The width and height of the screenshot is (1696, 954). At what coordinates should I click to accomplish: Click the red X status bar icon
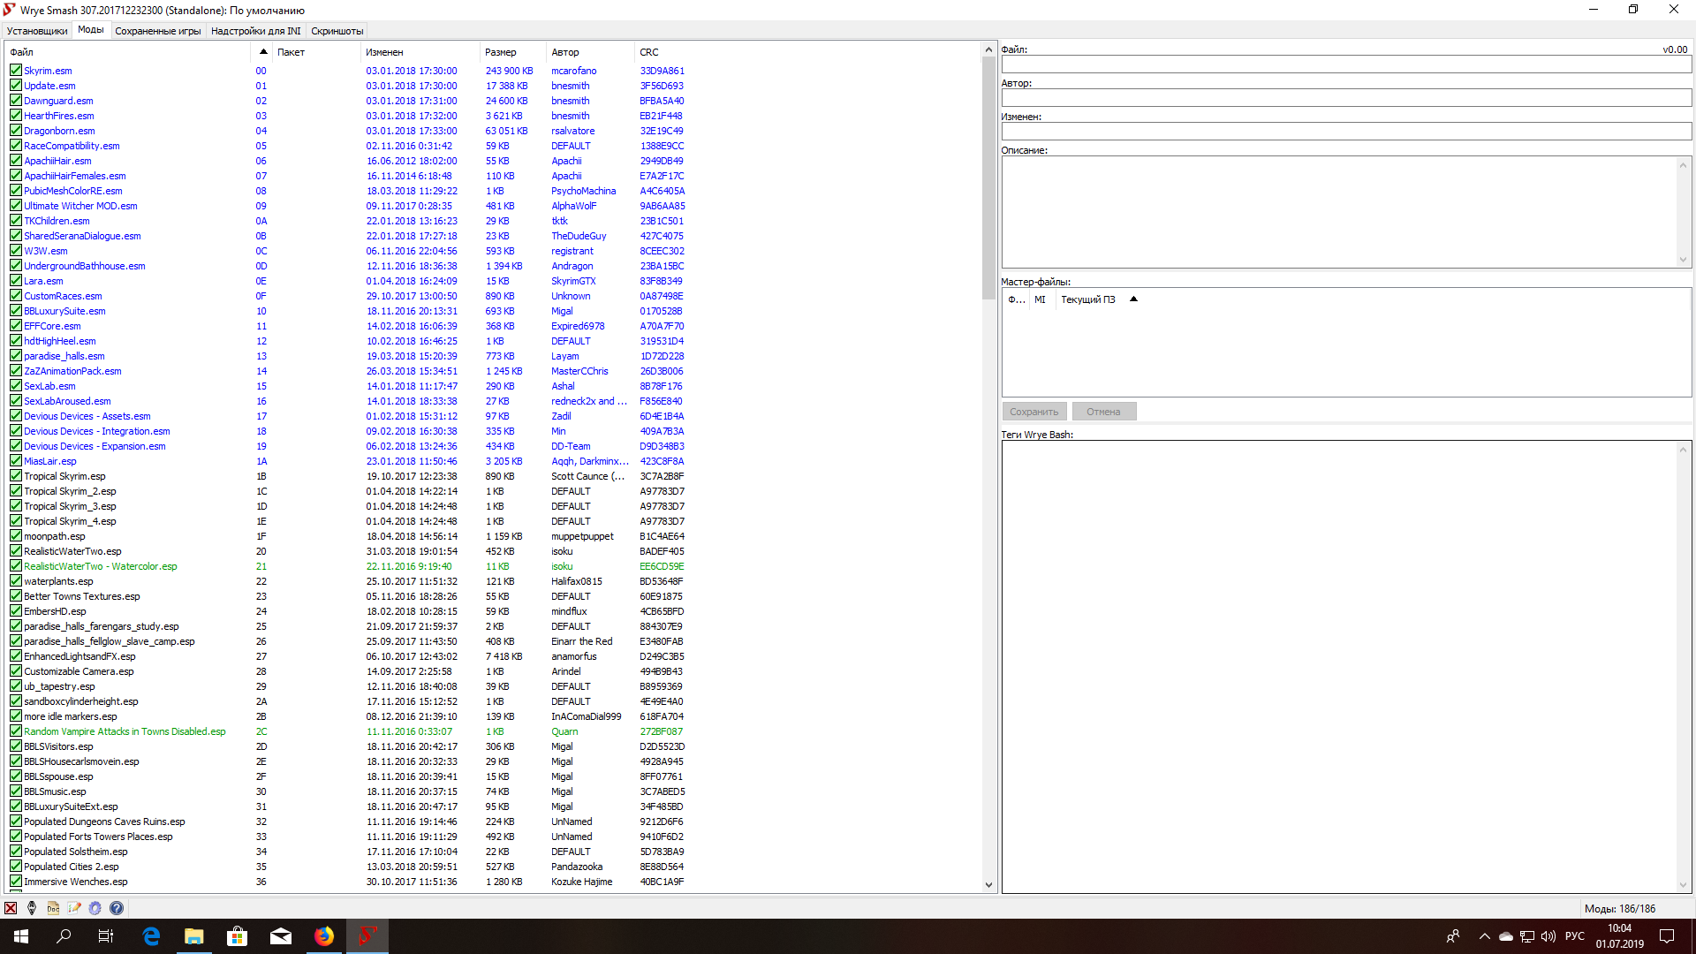tap(11, 908)
